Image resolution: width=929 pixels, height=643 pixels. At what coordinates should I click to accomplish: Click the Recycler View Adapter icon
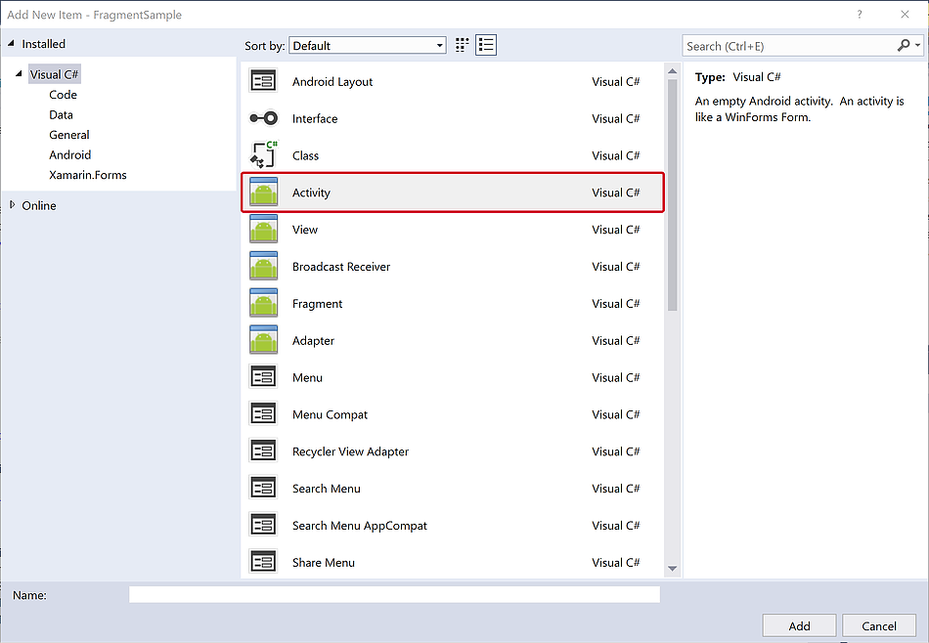click(263, 451)
